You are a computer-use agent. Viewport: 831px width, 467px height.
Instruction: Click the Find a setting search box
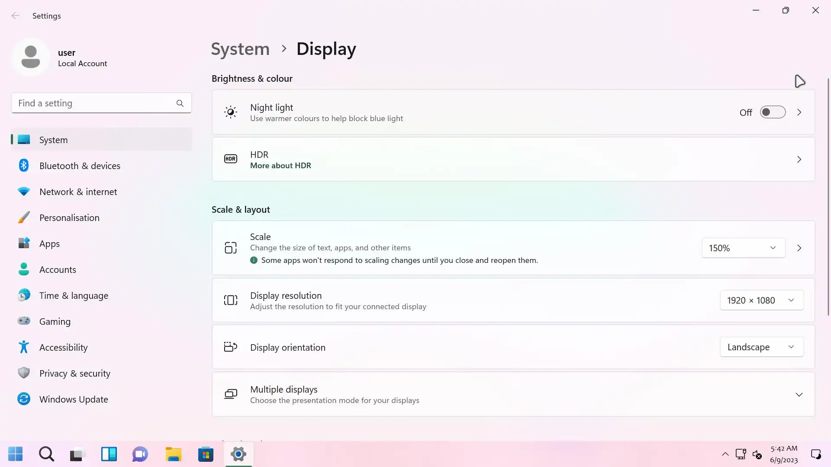pos(93,103)
